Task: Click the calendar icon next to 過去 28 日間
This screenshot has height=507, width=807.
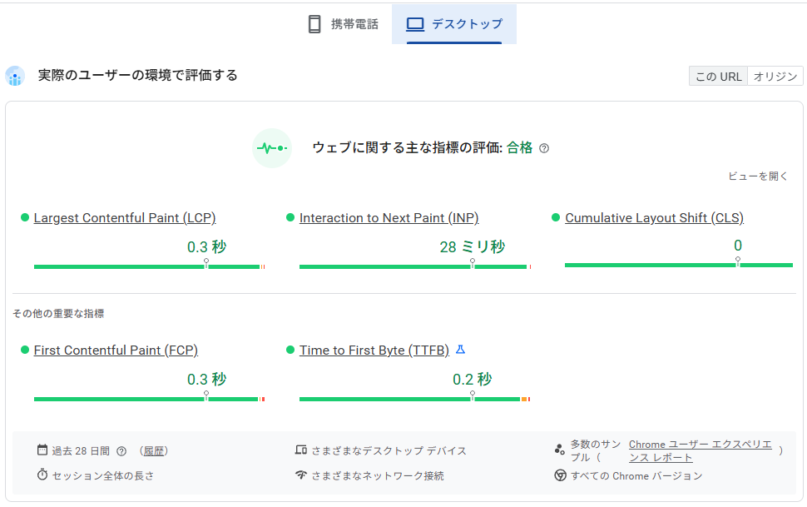Action: click(x=42, y=450)
